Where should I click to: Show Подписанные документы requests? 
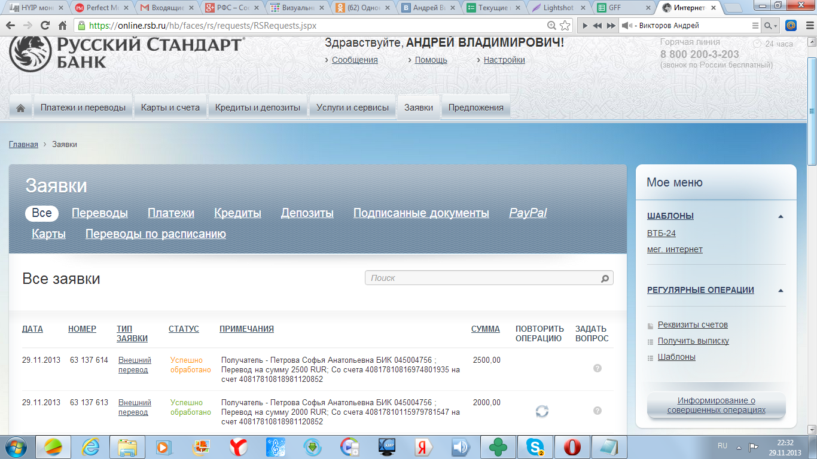[421, 213]
